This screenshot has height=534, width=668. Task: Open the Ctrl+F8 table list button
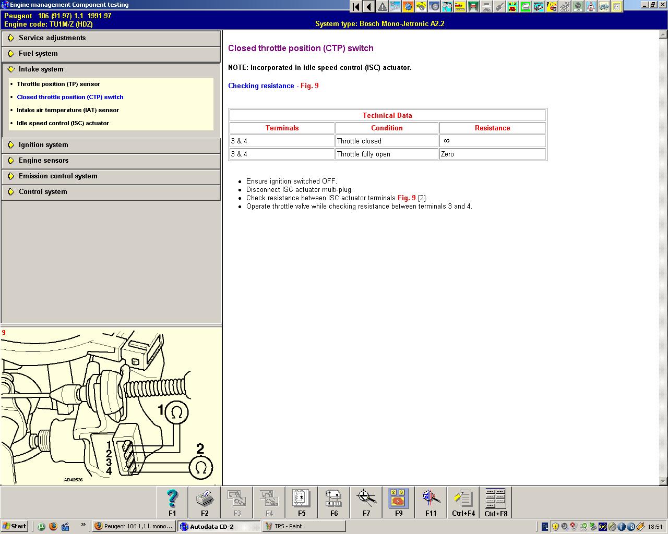(x=496, y=503)
